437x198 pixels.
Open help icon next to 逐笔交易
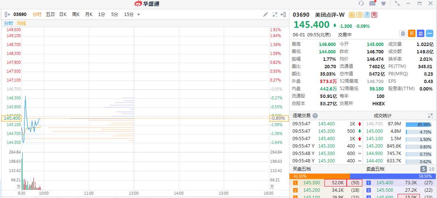click(x=315, y=116)
